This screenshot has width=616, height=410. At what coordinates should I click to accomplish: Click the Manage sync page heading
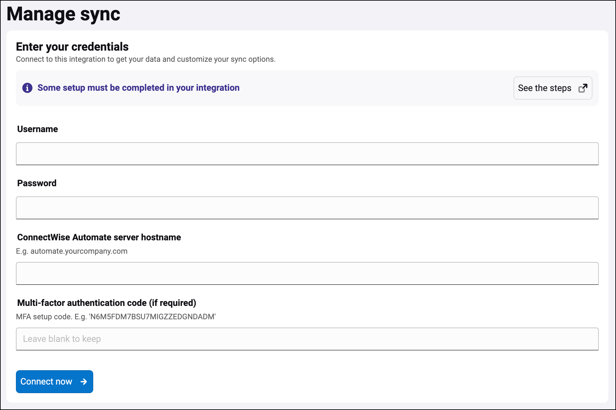point(63,14)
